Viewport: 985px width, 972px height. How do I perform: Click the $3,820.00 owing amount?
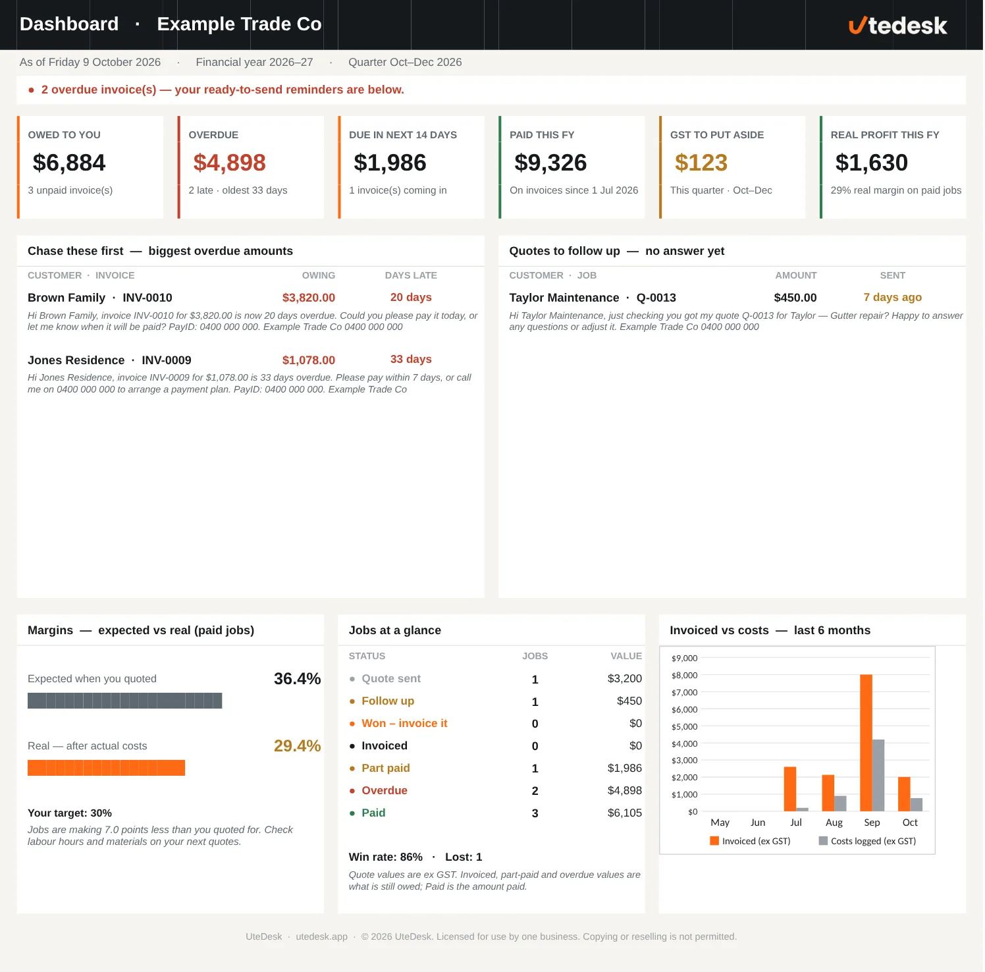click(309, 298)
